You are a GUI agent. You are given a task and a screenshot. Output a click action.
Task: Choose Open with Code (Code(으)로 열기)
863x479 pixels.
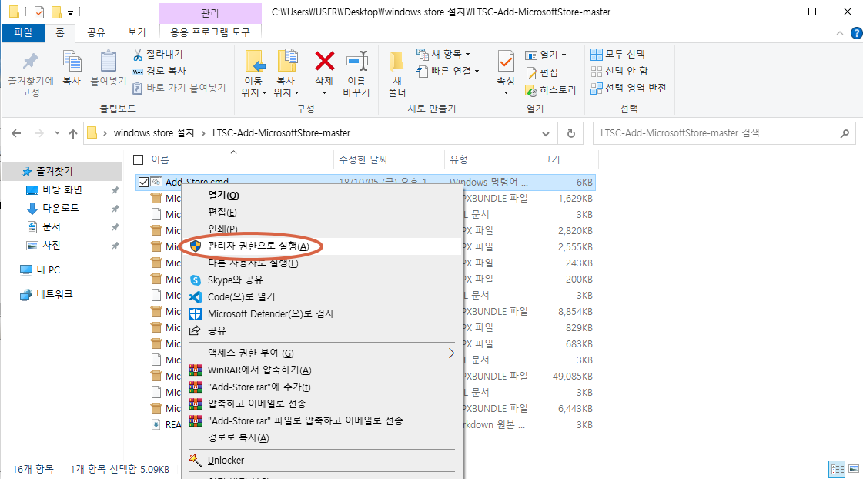(322, 296)
